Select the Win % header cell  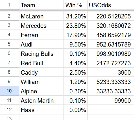[x=76, y=5]
